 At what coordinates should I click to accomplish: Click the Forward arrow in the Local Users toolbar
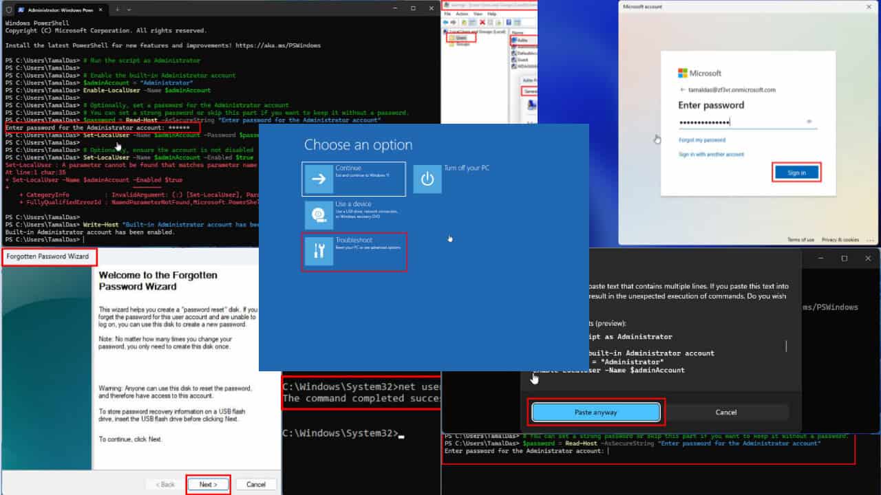click(x=454, y=23)
